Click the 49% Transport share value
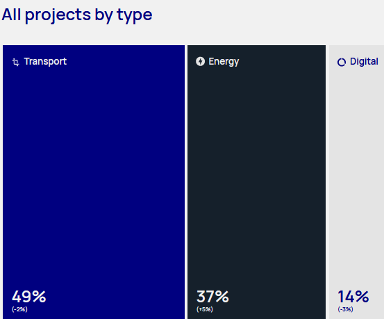Screen dimensions: 384x319 click(29, 297)
